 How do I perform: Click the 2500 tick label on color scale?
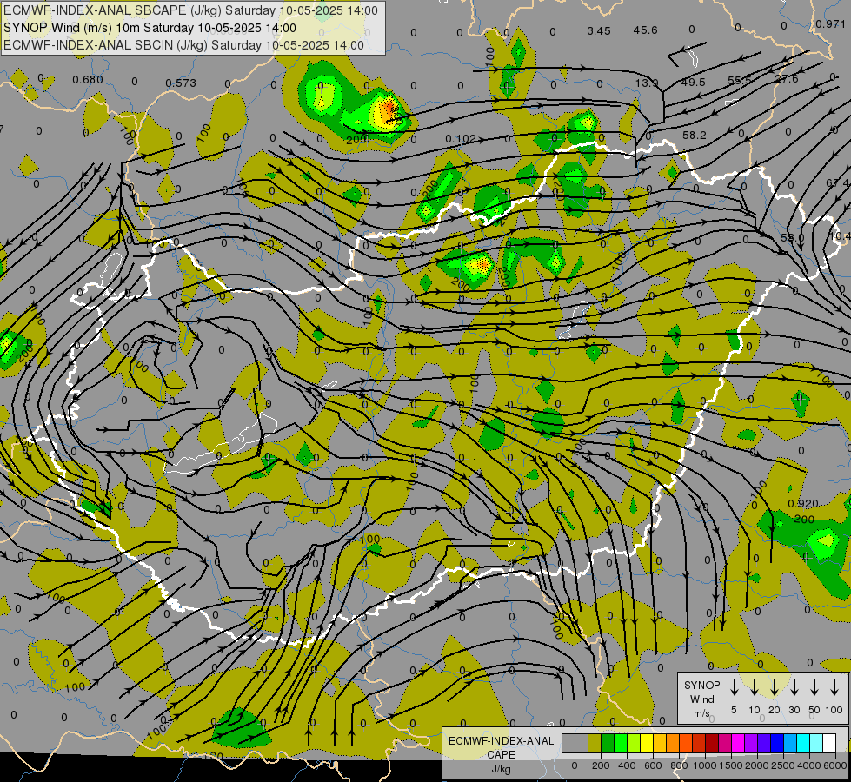pyautogui.click(x=783, y=765)
